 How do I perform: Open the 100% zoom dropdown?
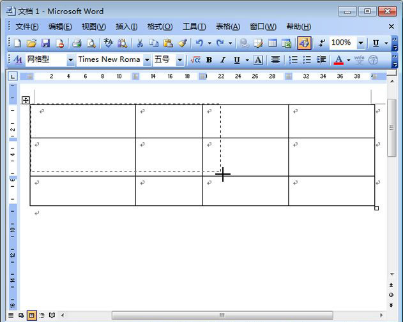(361, 43)
